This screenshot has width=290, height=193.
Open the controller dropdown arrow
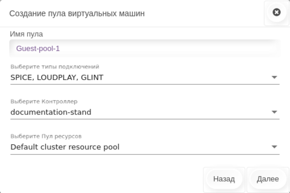(274, 112)
